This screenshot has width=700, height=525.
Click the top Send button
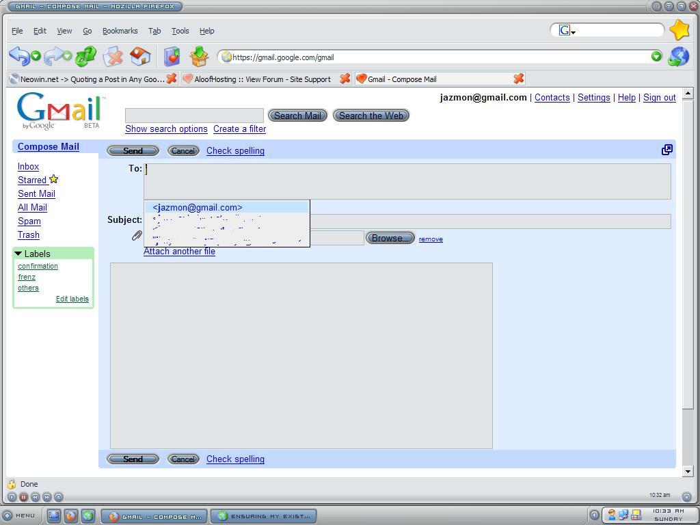pos(133,151)
